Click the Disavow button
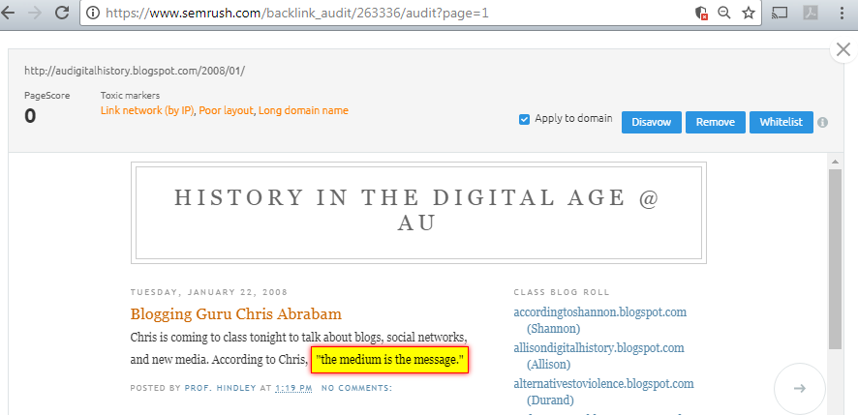This screenshot has height=415, width=858. pyautogui.click(x=652, y=123)
